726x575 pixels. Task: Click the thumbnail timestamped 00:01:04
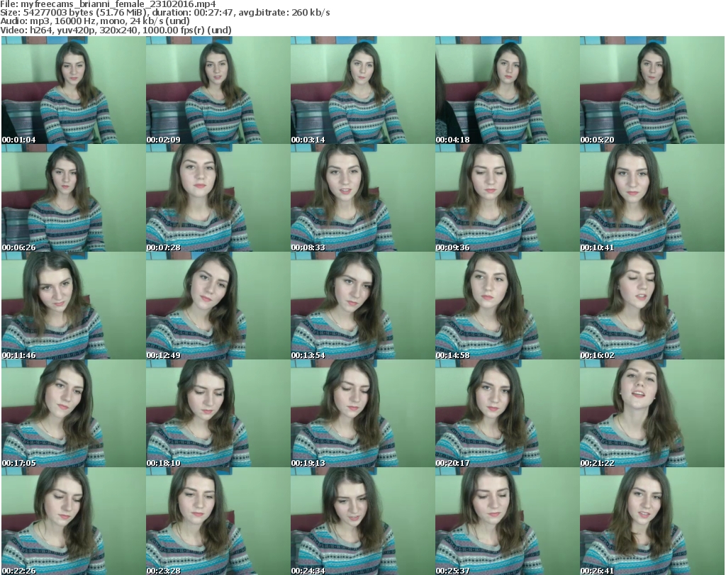pos(73,90)
